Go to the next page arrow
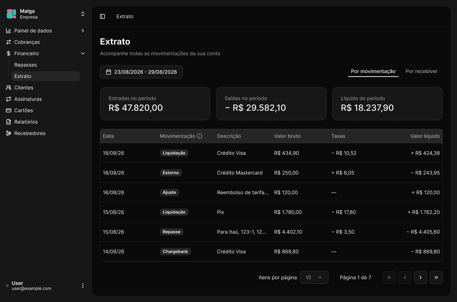457x302 pixels. click(421, 277)
